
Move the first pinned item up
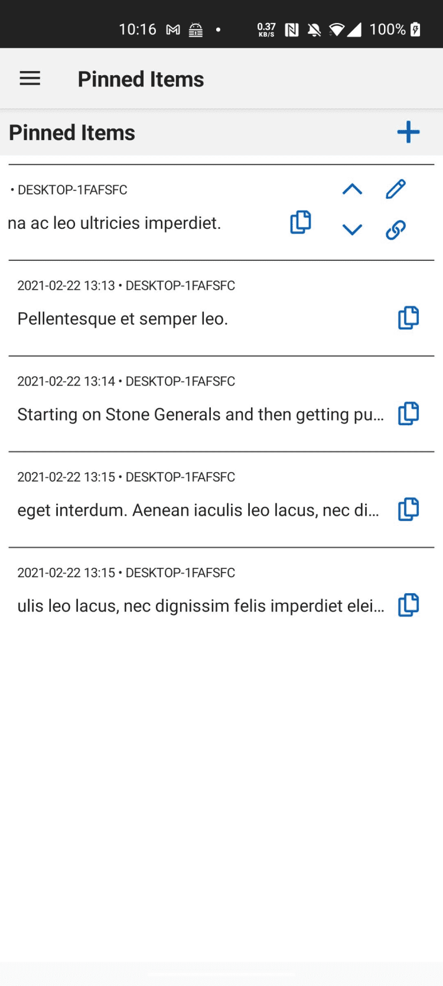tap(352, 189)
